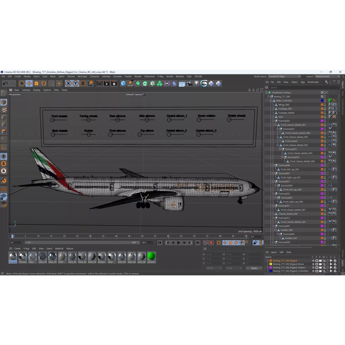Enable Texture mode checkerboard icon
This screenshot has height=345, width=345.
[x=4, y=110]
